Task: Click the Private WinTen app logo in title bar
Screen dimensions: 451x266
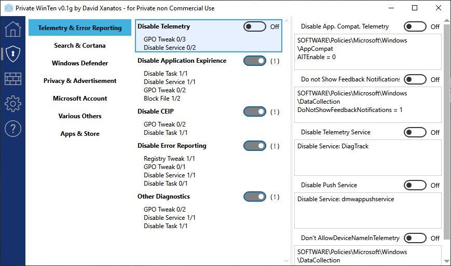Action: pyautogui.click(x=9, y=8)
